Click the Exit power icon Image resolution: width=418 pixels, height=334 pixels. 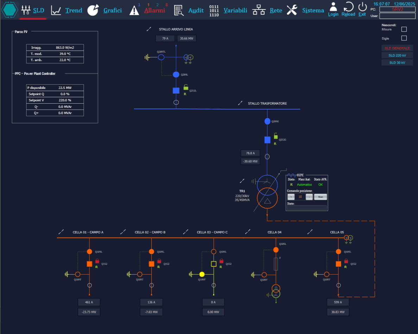pos(362,7)
